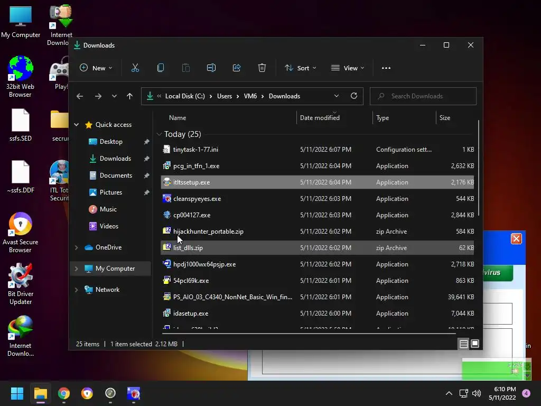This screenshot has width=541, height=406.
Task: Open Desktop in Quick access
Action: 111,142
